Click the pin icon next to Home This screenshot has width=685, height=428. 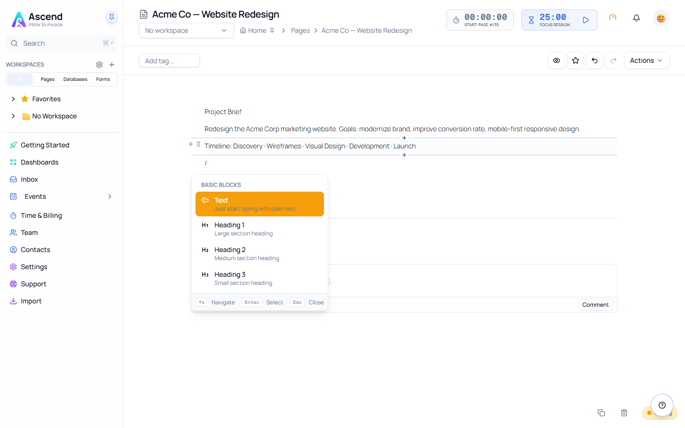tap(272, 30)
